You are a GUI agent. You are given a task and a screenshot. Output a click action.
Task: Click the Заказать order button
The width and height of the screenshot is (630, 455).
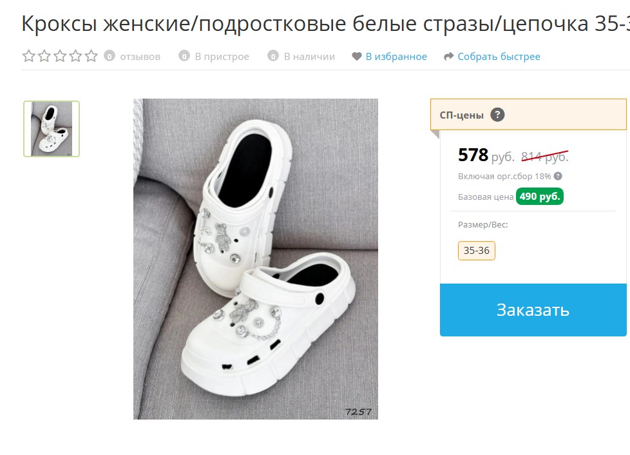coord(533,310)
